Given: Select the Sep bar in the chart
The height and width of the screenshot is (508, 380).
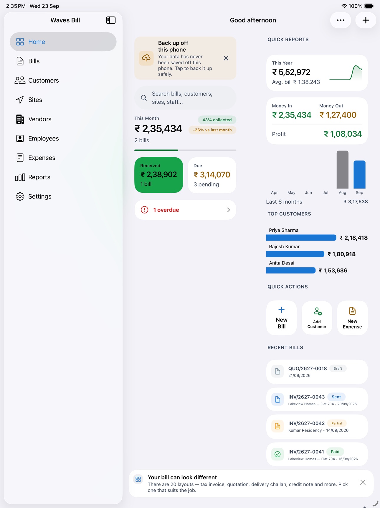Looking at the screenshot, I should click(359, 174).
